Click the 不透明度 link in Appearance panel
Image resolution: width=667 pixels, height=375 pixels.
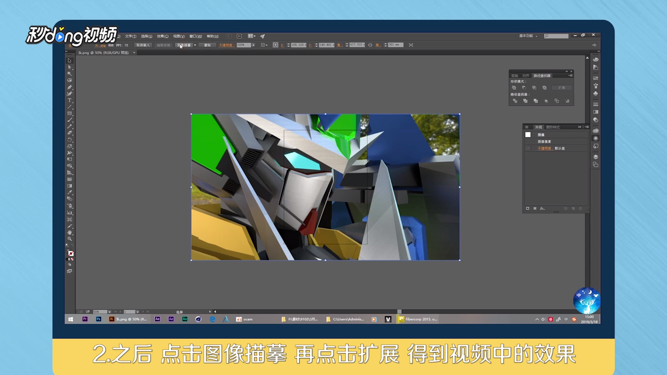(x=545, y=148)
